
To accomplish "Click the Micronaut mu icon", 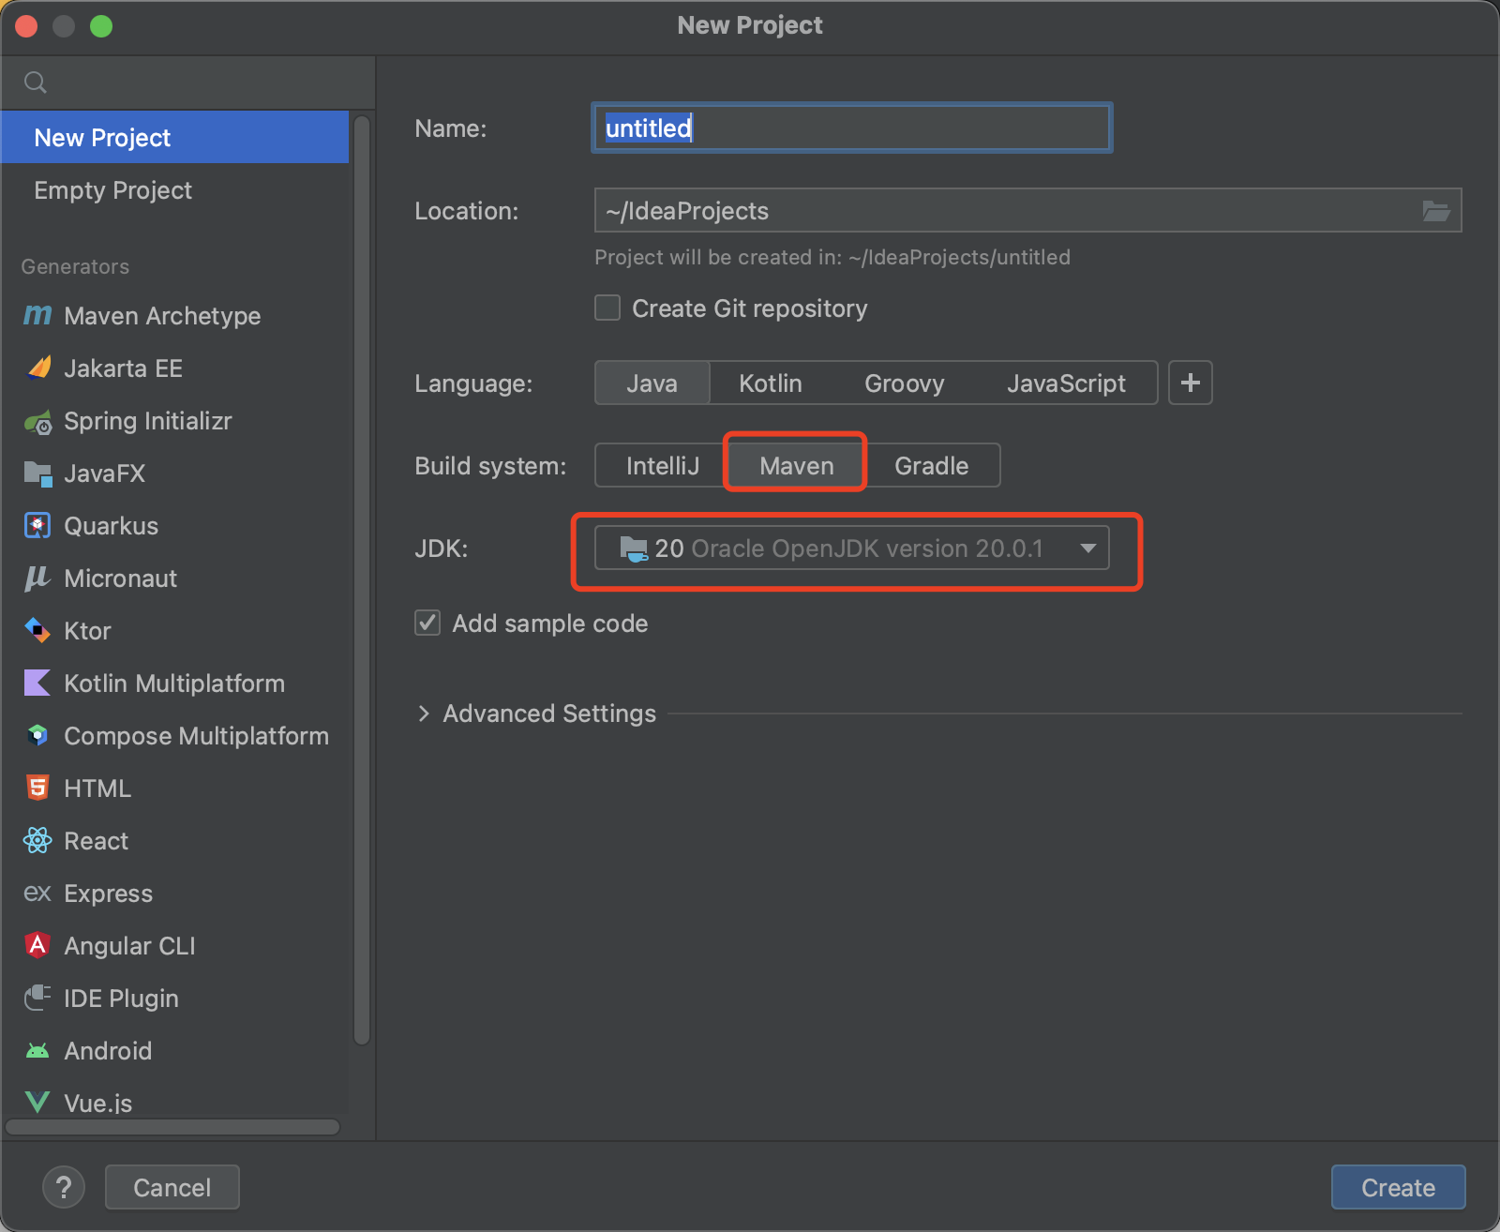I will point(37,578).
